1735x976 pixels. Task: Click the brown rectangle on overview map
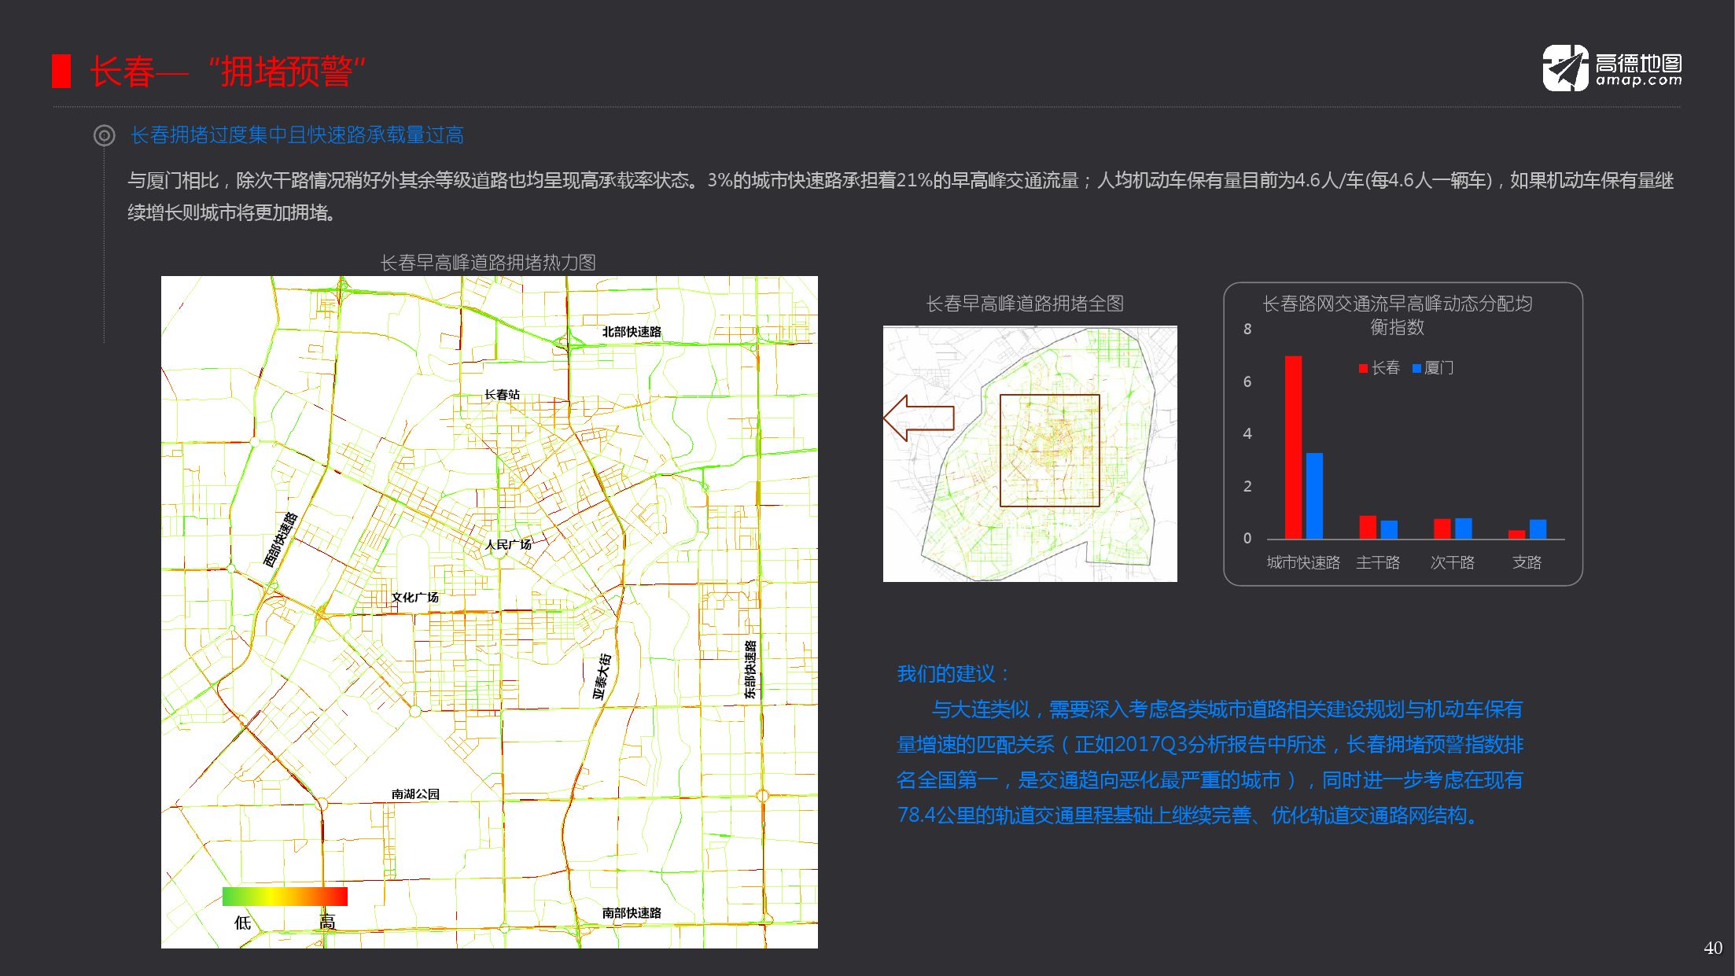pos(1049,450)
